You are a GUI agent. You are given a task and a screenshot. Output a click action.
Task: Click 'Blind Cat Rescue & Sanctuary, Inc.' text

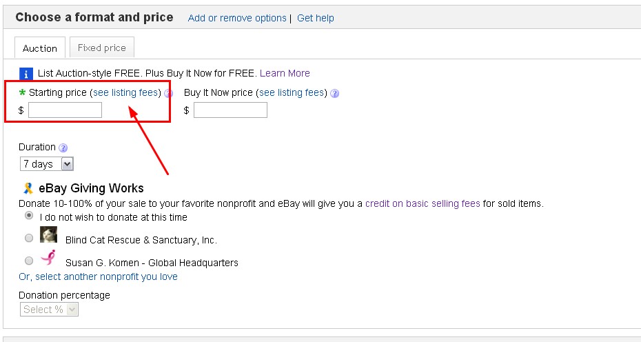point(141,240)
